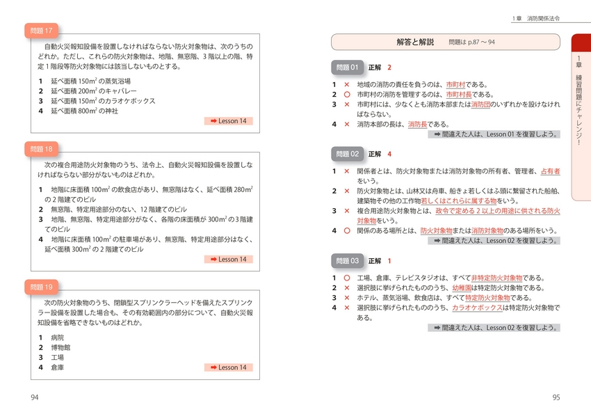Click the red underlined word 非特定防火対象物

[x=496, y=278]
